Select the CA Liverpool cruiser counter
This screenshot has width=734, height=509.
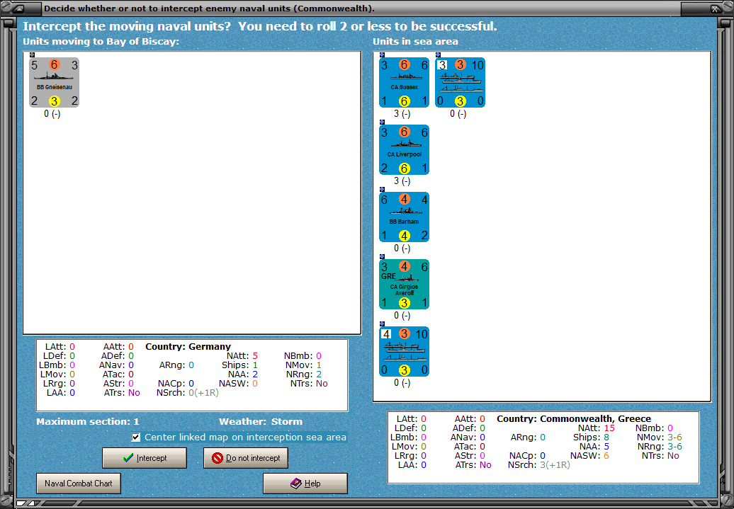pos(404,149)
